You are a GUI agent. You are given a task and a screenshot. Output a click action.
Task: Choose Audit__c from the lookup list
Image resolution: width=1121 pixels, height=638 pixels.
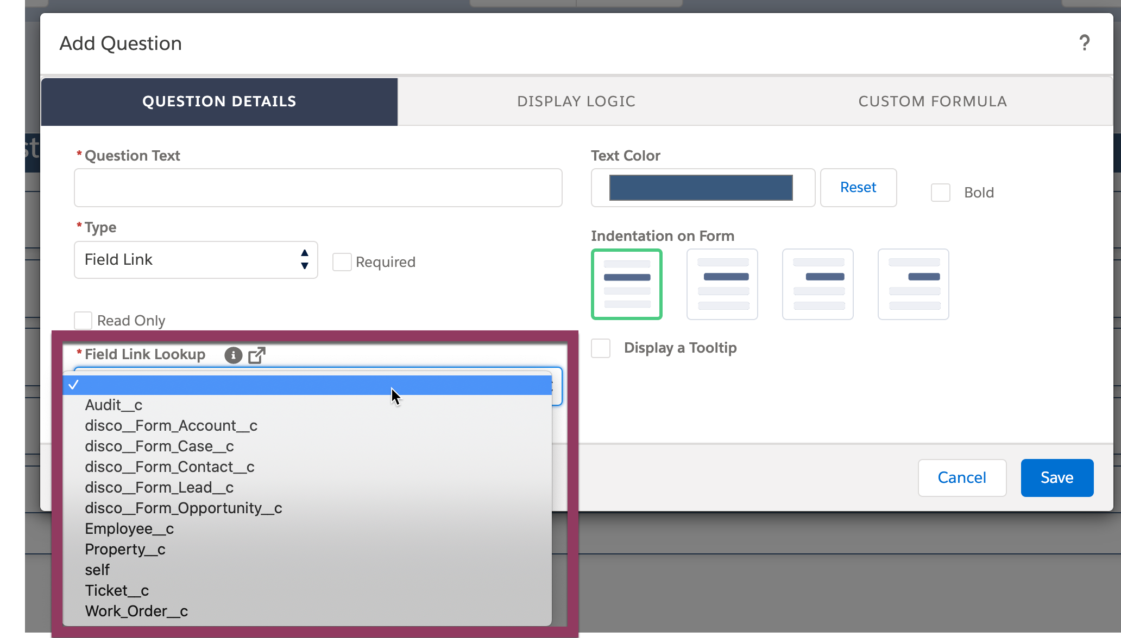[307, 405]
